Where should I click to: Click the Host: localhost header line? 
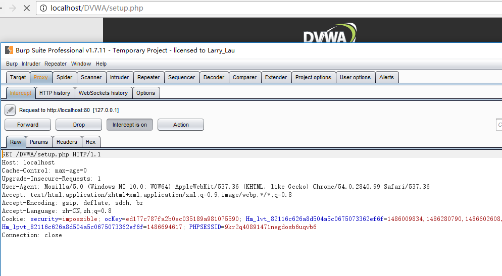28,162
